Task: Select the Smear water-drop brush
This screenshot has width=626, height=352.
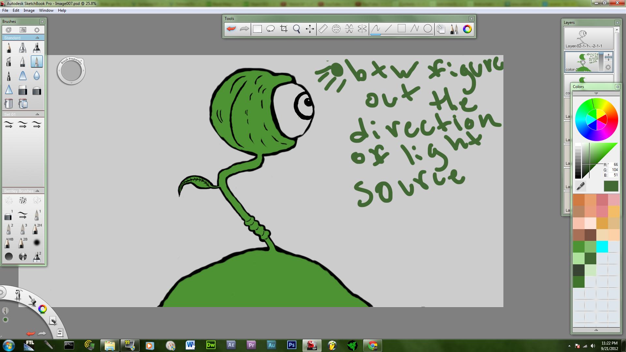Action: [x=37, y=76]
